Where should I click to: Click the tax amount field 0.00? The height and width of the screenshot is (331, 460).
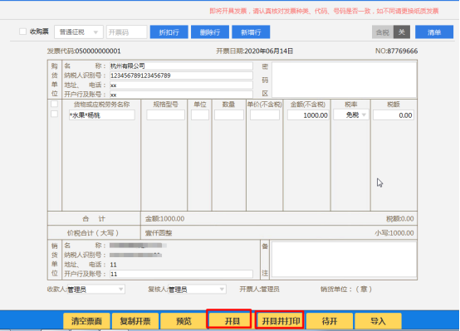pos(394,115)
